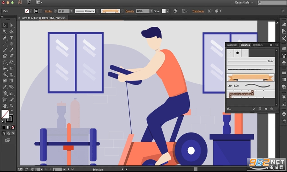The height and width of the screenshot is (172, 287).
Task: Select the Hand tool
Action: pyautogui.click(x=5, y=106)
